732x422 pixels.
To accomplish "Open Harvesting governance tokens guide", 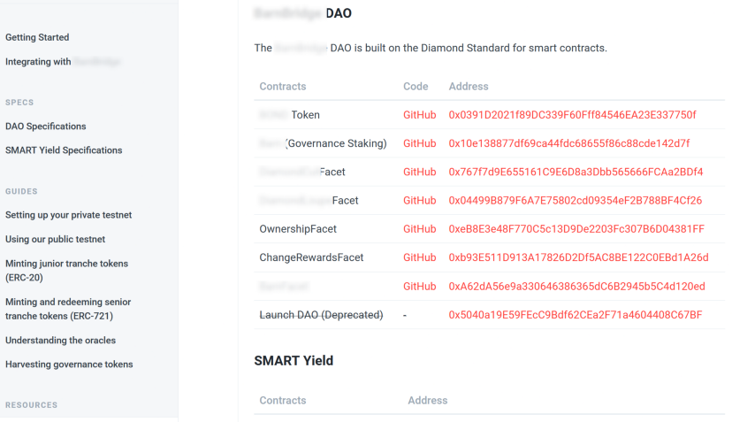I will point(69,364).
